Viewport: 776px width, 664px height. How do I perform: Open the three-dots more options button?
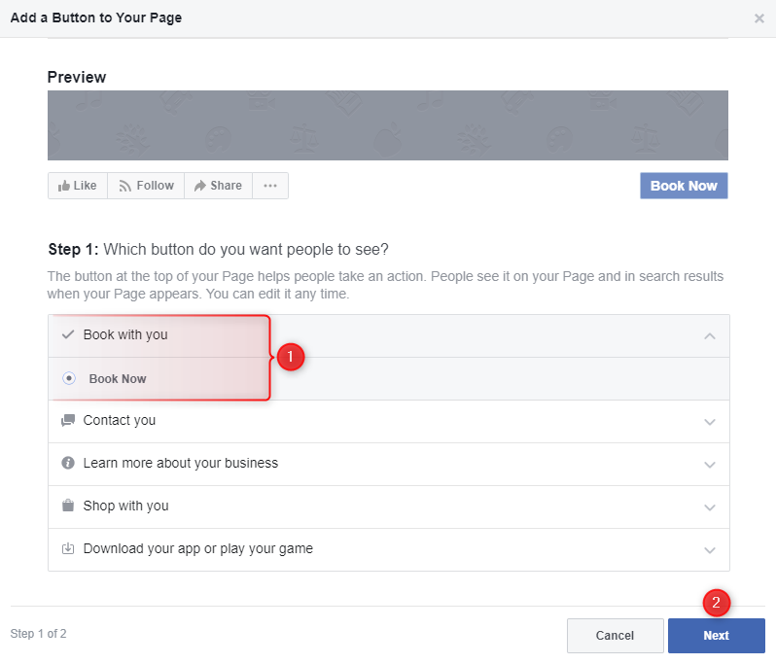click(x=270, y=186)
